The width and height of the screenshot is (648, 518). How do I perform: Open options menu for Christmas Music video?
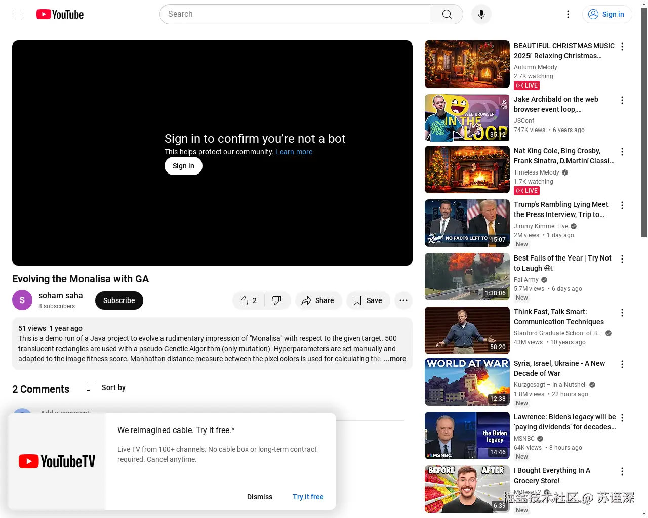(622, 47)
